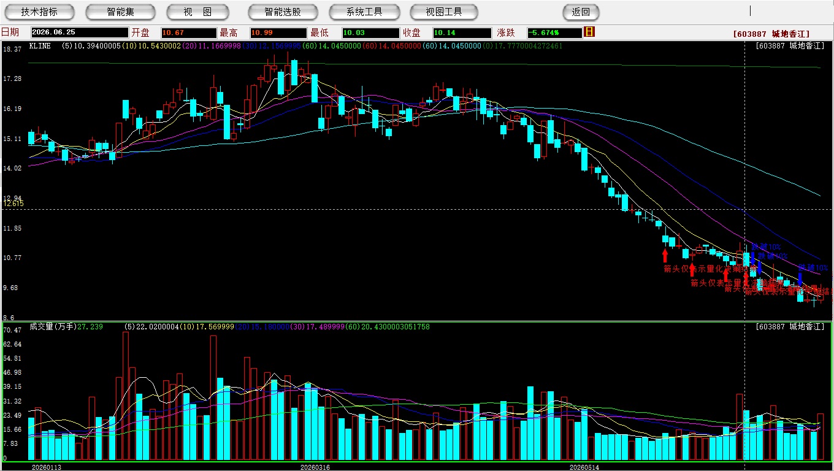Click the 涨跌 percentage field -5.674%

(x=555, y=33)
